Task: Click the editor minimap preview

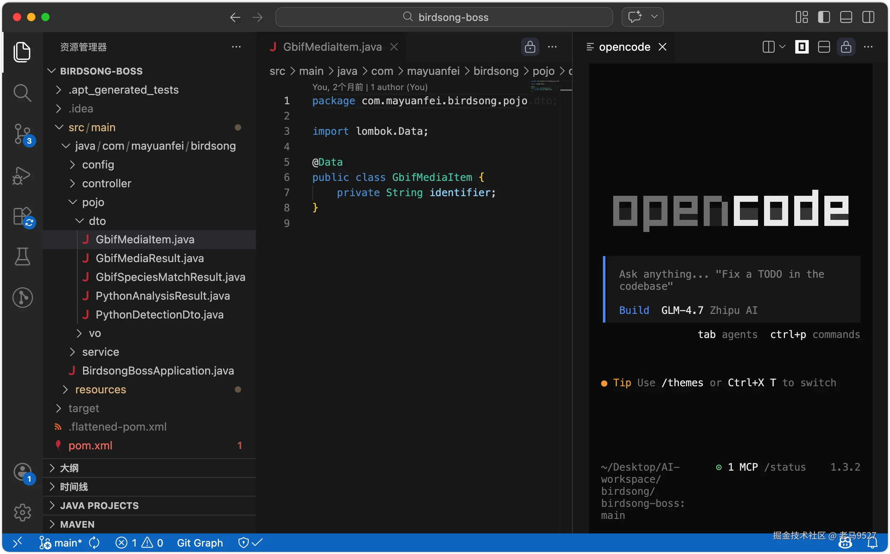Action: point(545,85)
